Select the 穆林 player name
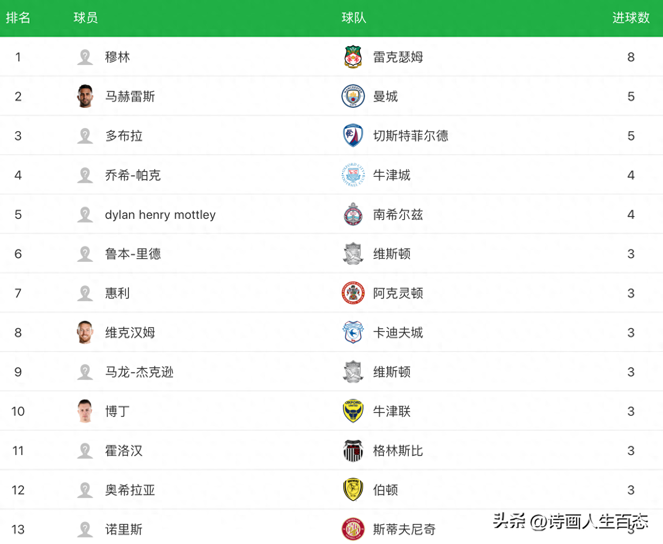Screen dimensions: 663x544 pos(117,57)
